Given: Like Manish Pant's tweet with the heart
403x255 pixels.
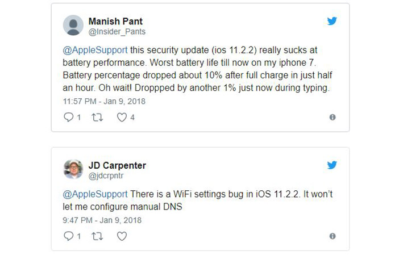Looking at the screenshot, I should point(121,117).
